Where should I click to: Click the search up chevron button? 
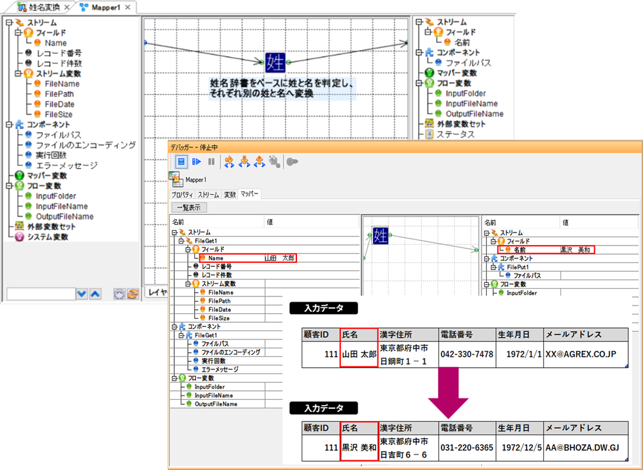pos(95,294)
